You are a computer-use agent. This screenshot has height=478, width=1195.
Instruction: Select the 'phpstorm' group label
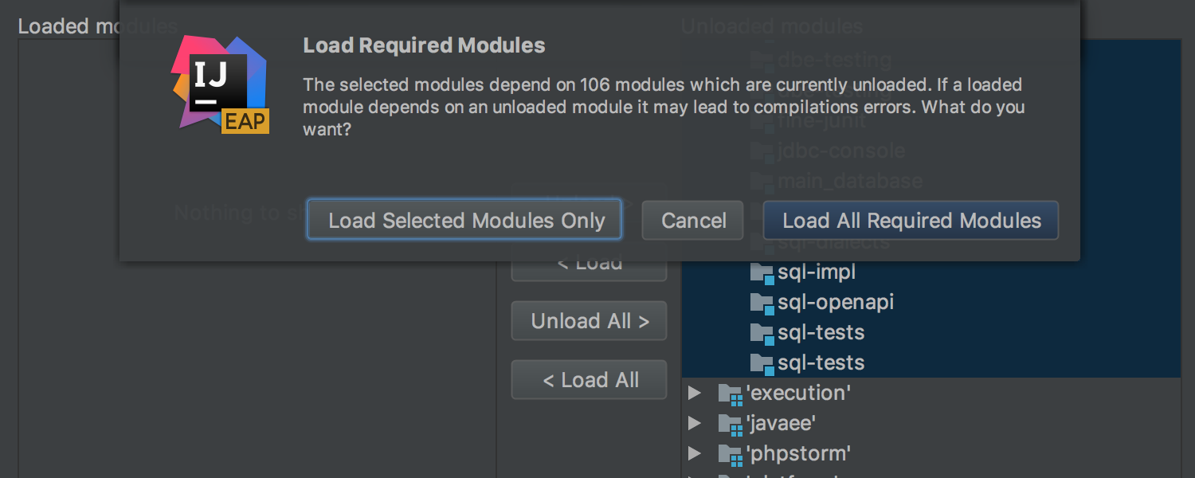click(x=798, y=453)
